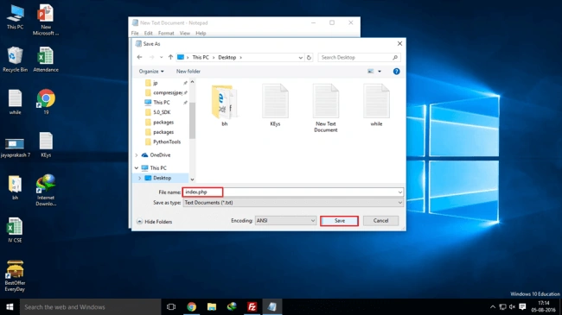This screenshot has width=562, height=315.
Task: Click the This PC desktop icon
Action: [15, 16]
